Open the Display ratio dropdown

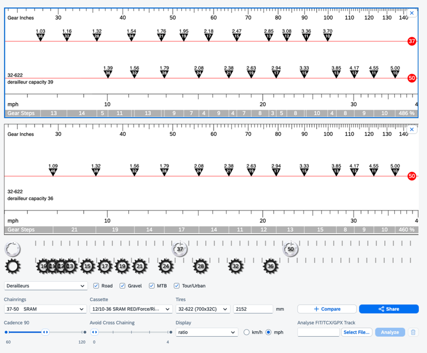tap(207, 332)
